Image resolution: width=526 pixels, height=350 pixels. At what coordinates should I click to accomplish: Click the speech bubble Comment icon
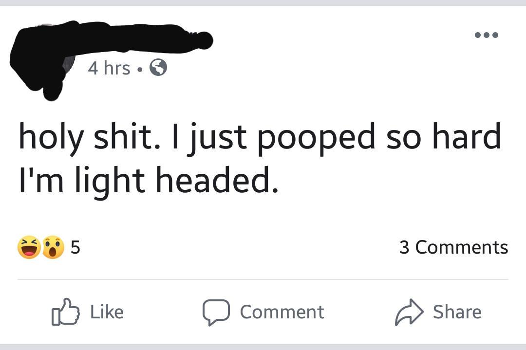click(216, 312)
